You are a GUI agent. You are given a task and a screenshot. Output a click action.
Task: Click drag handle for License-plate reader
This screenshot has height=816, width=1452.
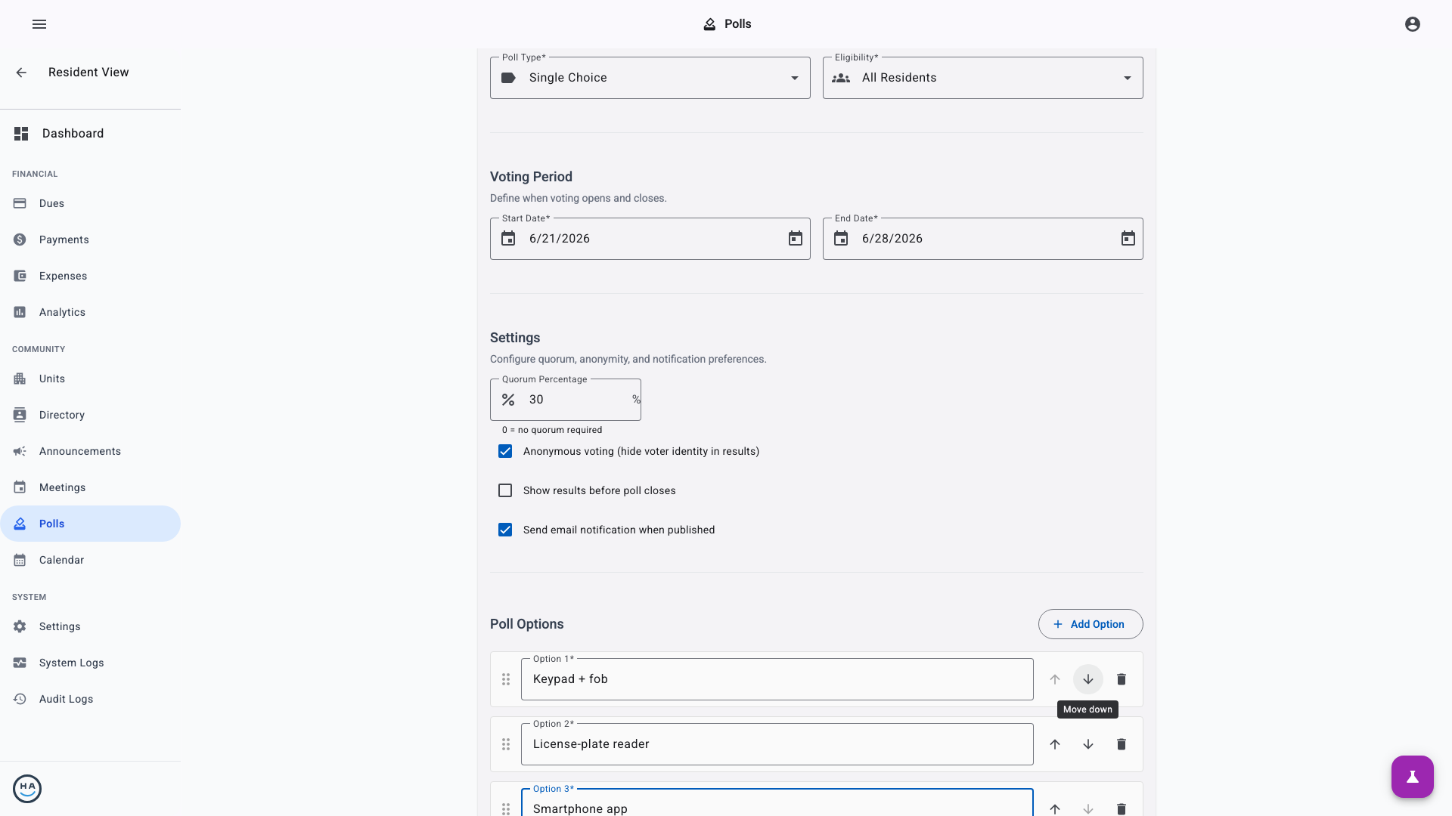coord(506,744)
